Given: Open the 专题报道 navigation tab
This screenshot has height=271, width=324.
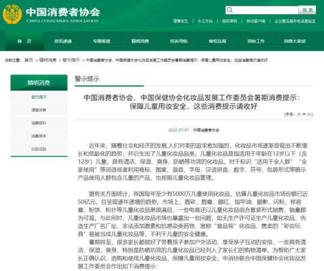Looking at the screenshot, I should coord(102,41).
